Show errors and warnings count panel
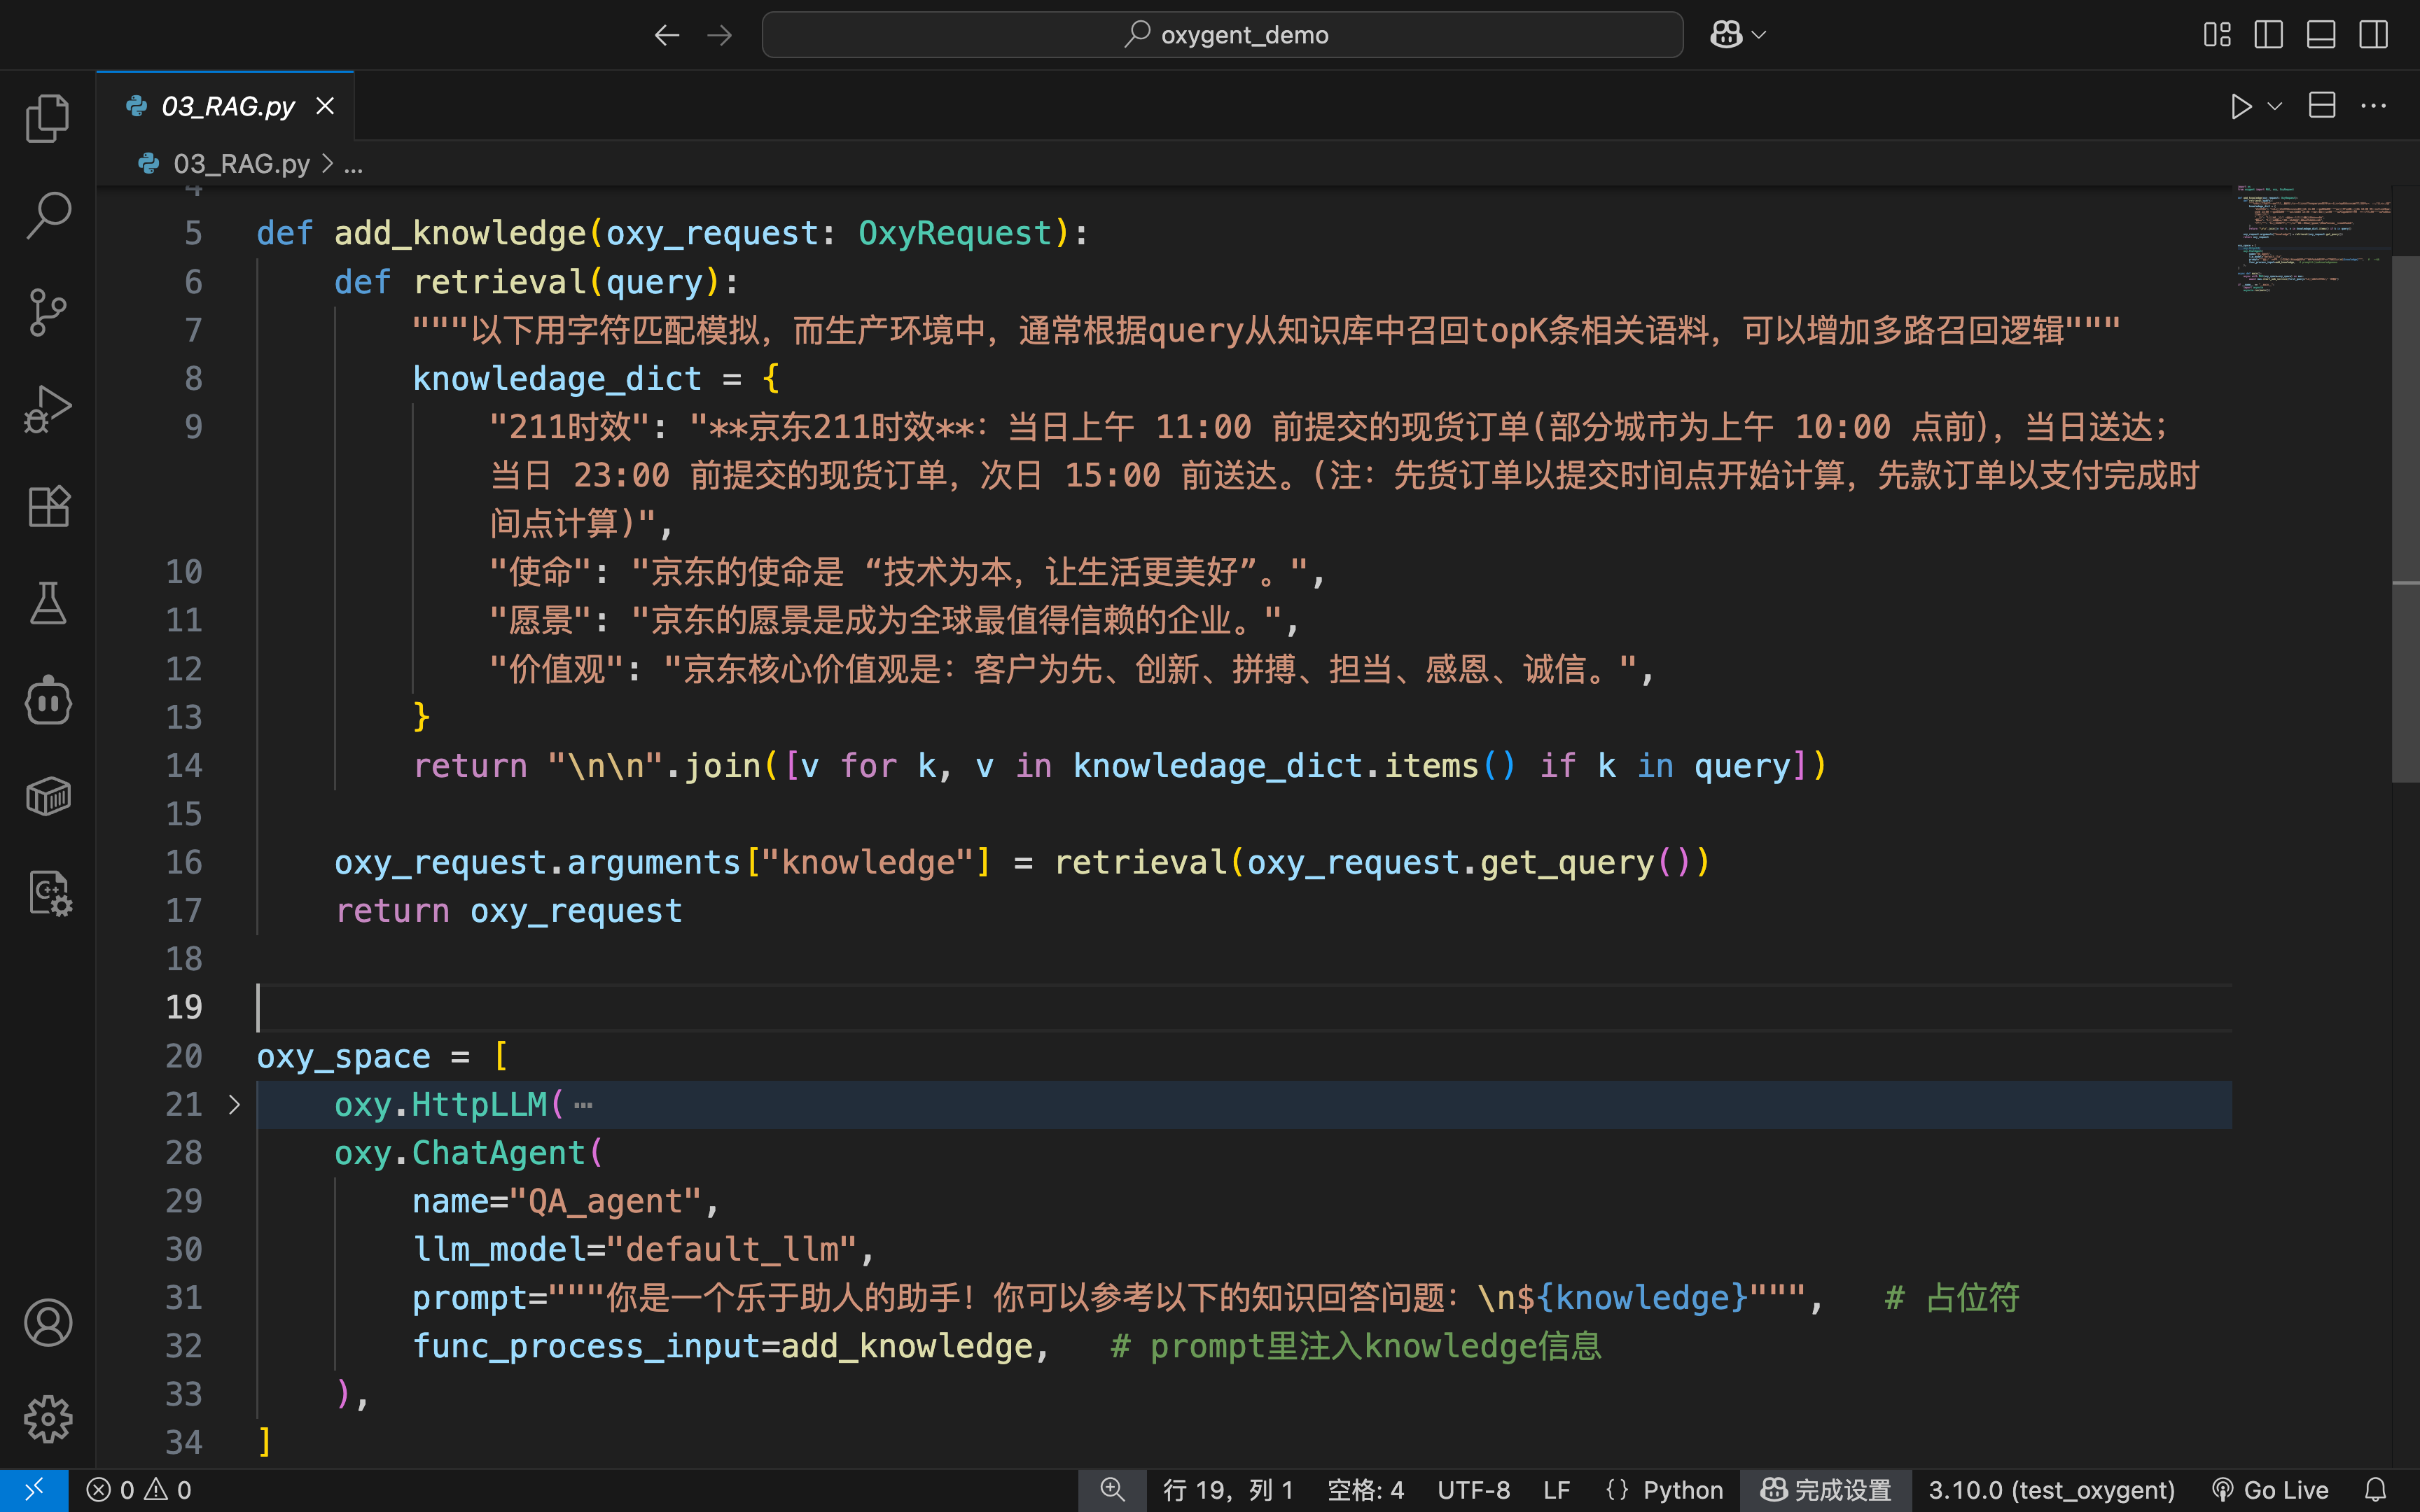 tap(139, 1490)
